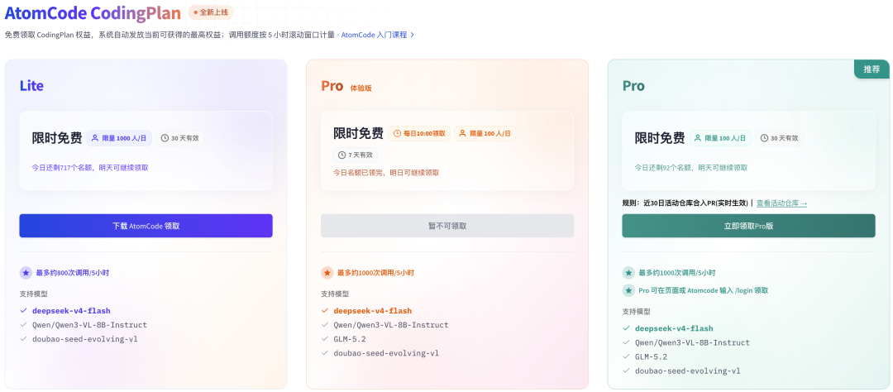This screenshot has height=392, width=893.
Task: Click the text 今日名额已领完，明日可继续领取
Action: (386, 172)
